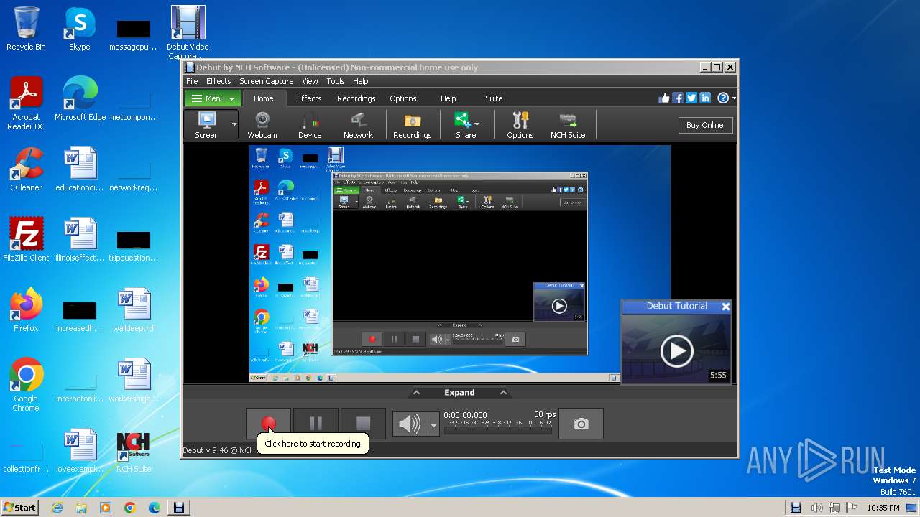Open Internet Explorer from the taskbar
Viewport: 920px width, 517px height.
point(57,508)
